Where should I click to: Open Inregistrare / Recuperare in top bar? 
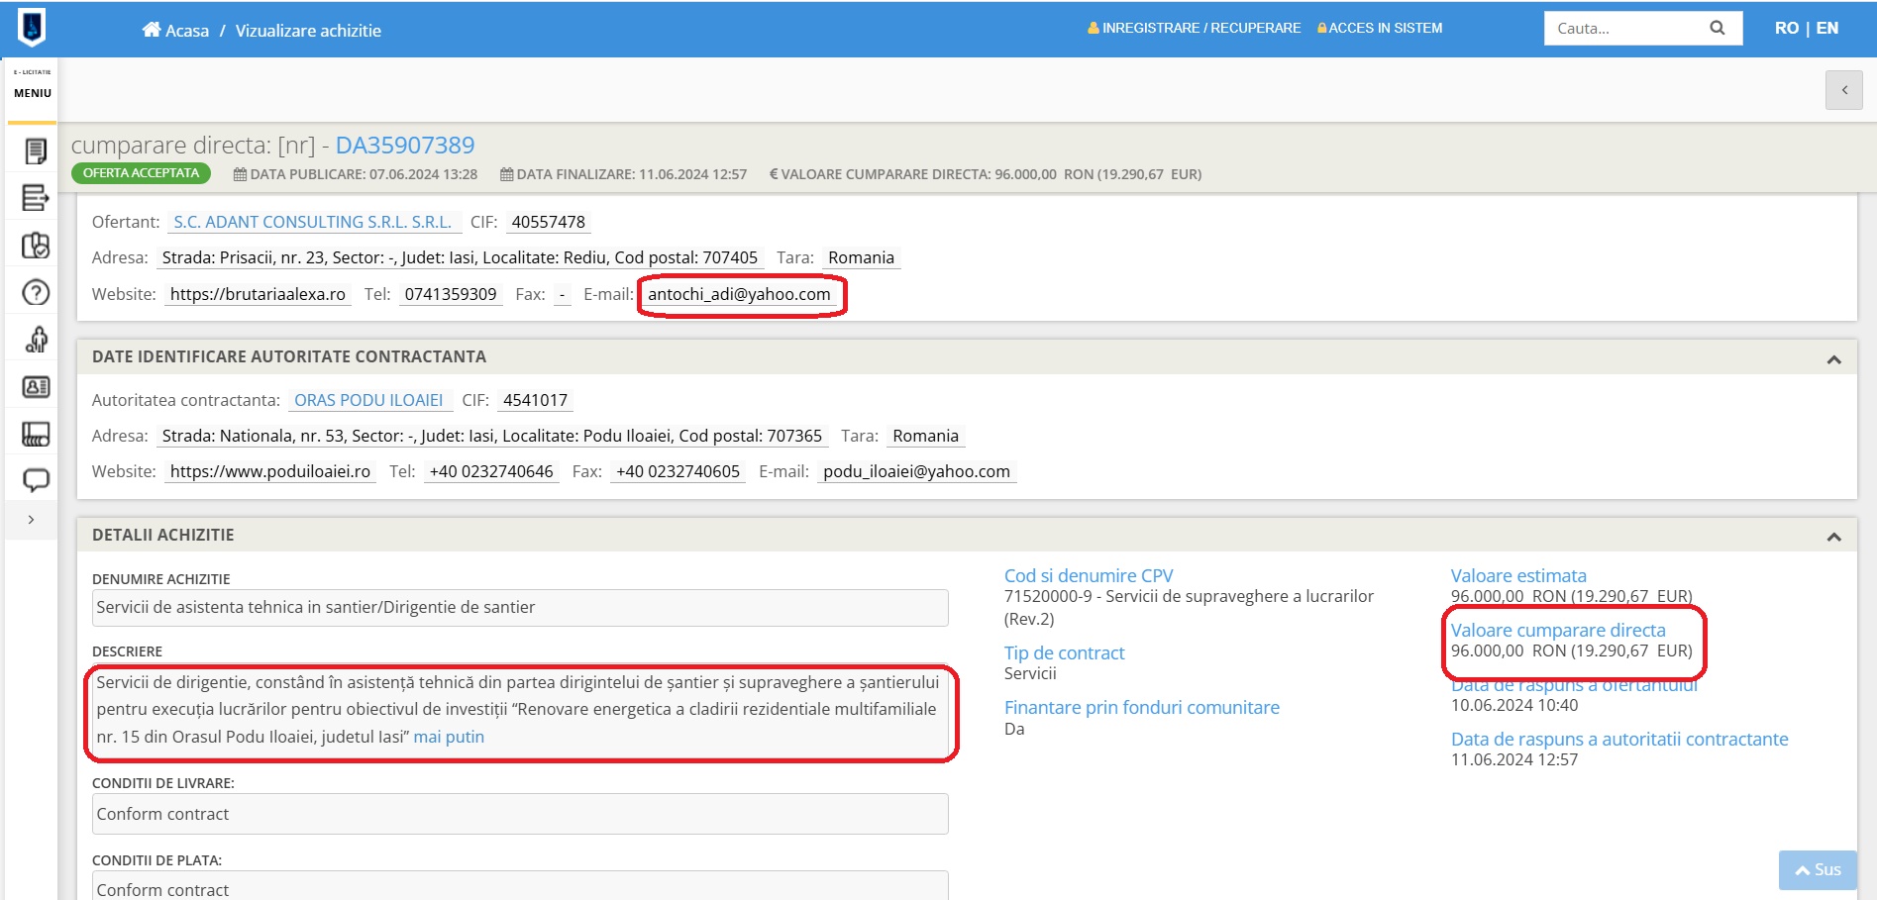pos(1195,29)
